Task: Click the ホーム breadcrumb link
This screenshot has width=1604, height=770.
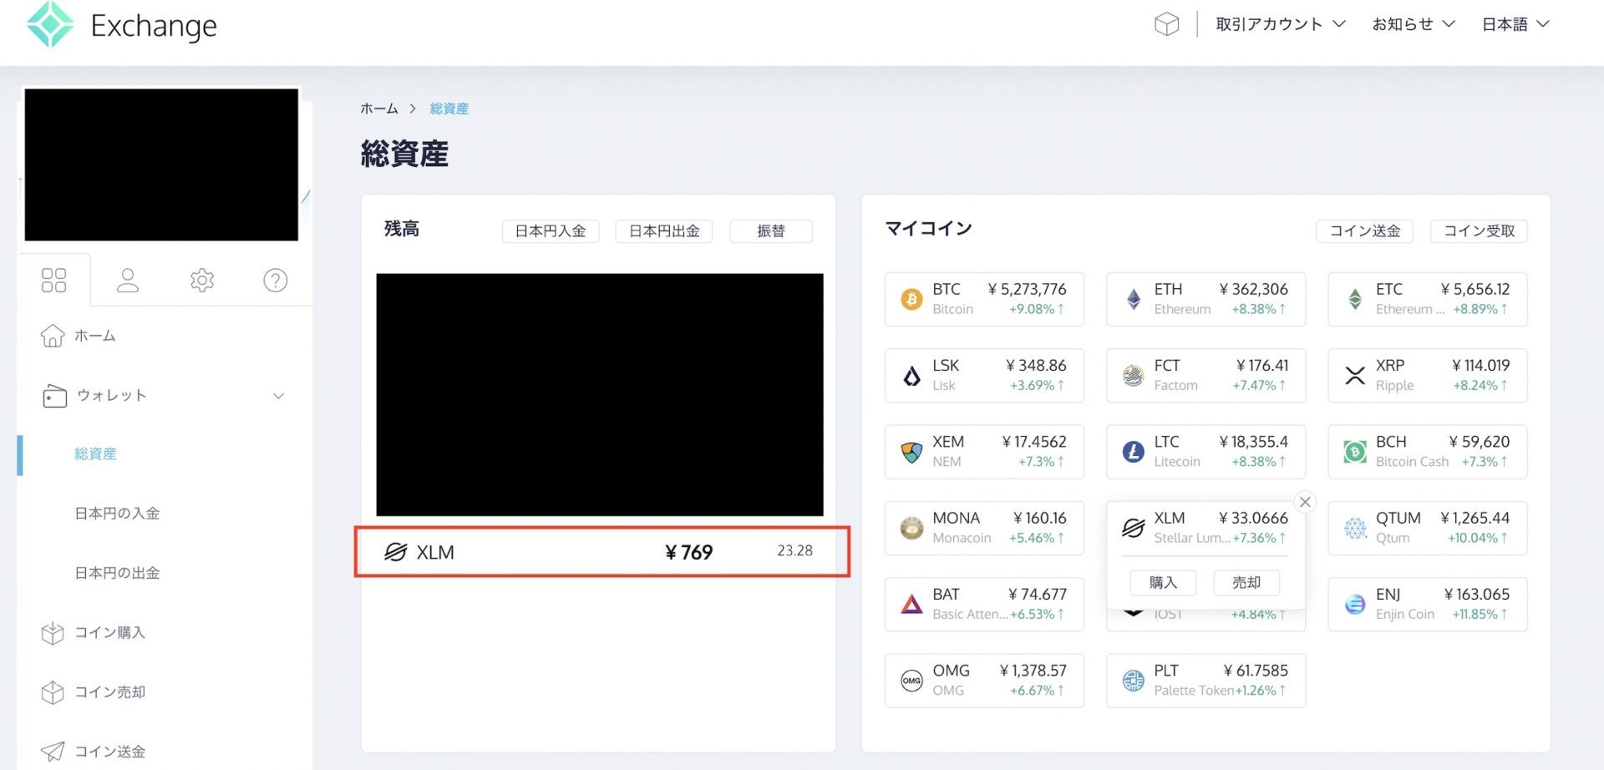Action: (378, 109)
